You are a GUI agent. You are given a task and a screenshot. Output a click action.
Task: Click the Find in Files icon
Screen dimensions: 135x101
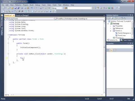pos(66,8)
